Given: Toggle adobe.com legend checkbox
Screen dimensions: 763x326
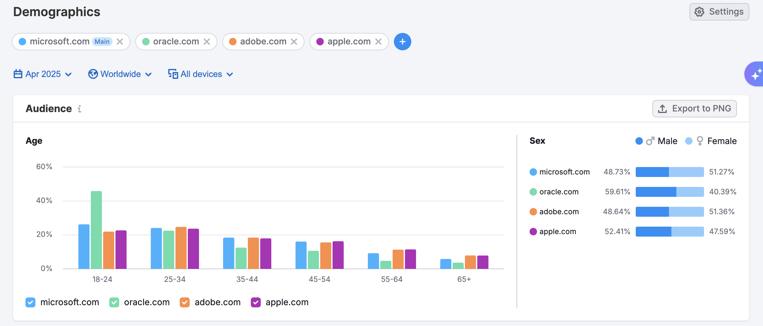Looking at the screenshot, I should point(185,302).
